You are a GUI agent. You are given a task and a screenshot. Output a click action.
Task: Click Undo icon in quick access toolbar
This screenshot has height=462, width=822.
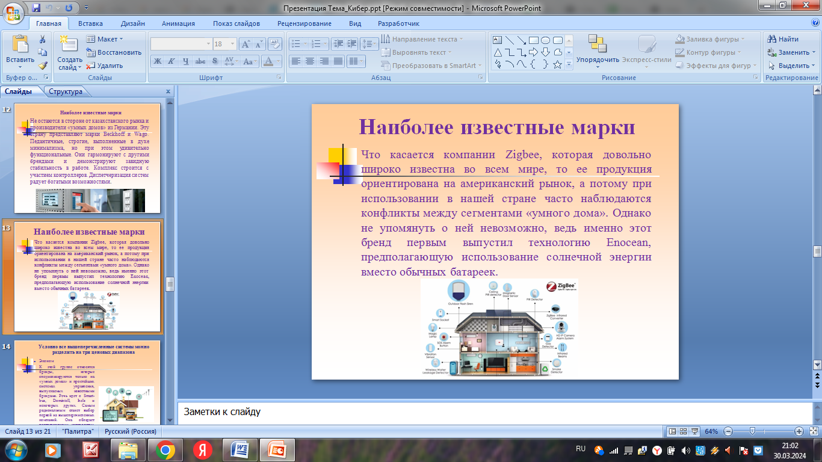click(51, 8)
